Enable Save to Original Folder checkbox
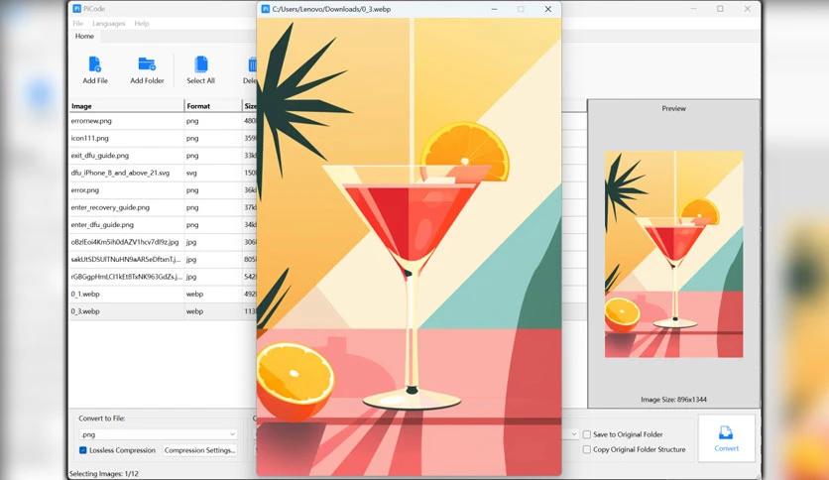 pyautogui.click(x=587, y=434)
